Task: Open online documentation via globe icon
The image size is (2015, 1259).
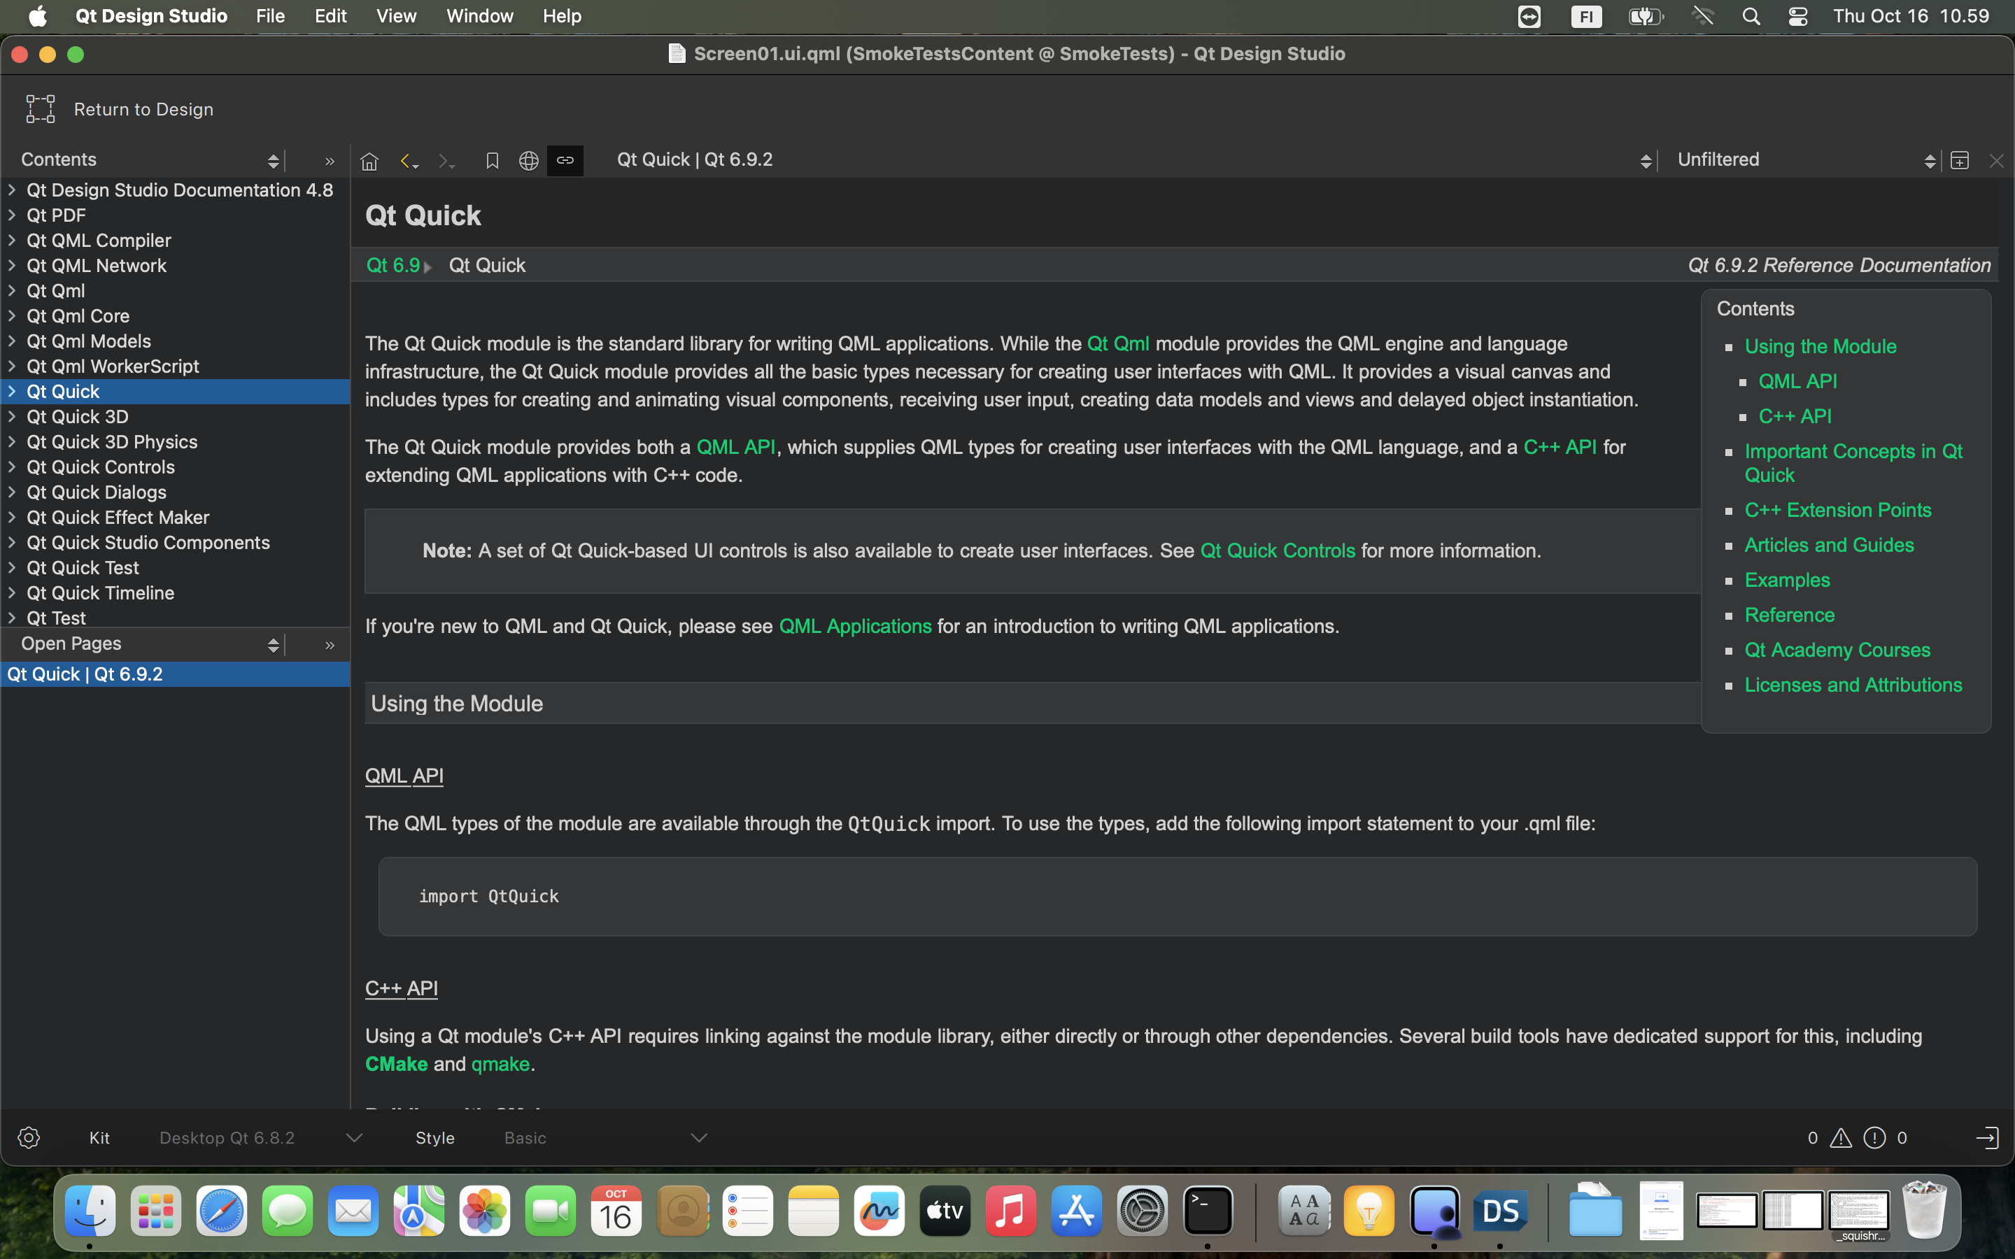Action: [529, 161]
